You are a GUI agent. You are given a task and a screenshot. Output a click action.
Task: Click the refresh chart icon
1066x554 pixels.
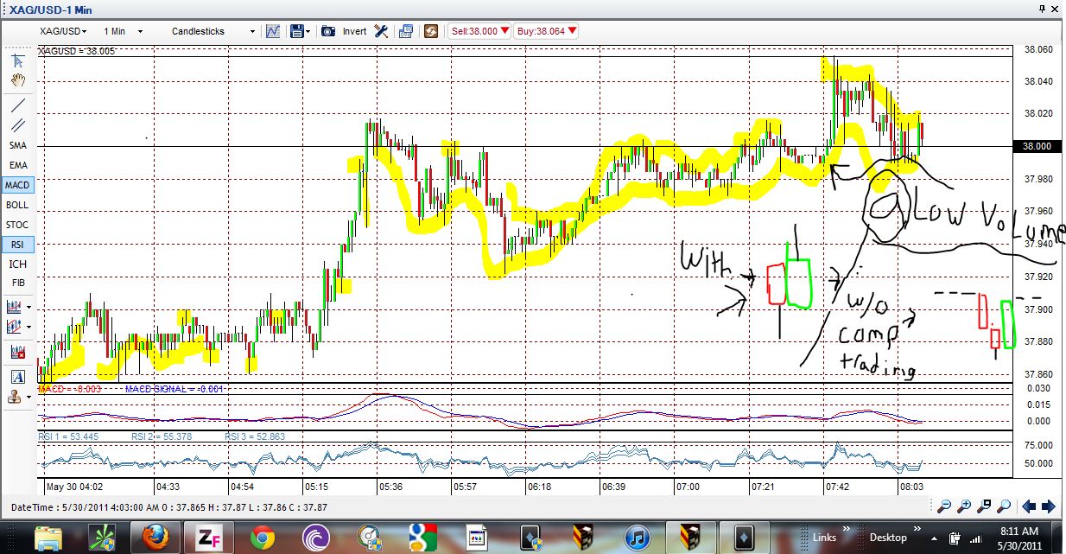pos(430,31)
